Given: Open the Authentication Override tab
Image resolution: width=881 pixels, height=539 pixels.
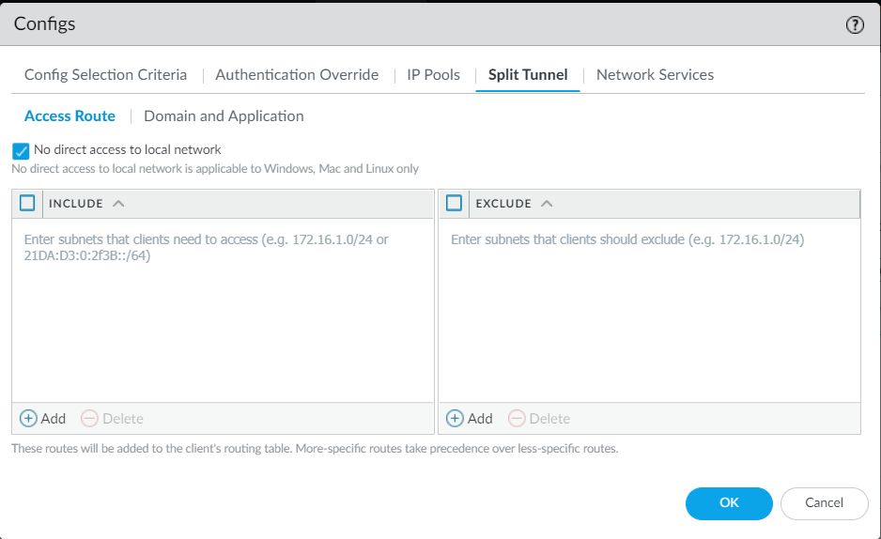Looking at the screenshot, I should point(297,75).
